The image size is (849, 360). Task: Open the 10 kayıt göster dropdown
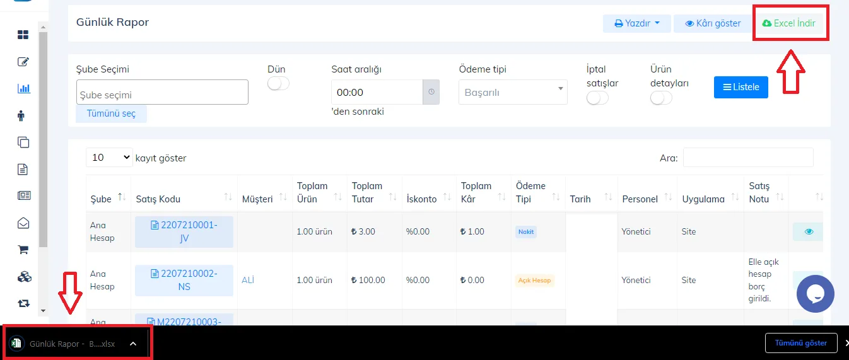point(109,158)
